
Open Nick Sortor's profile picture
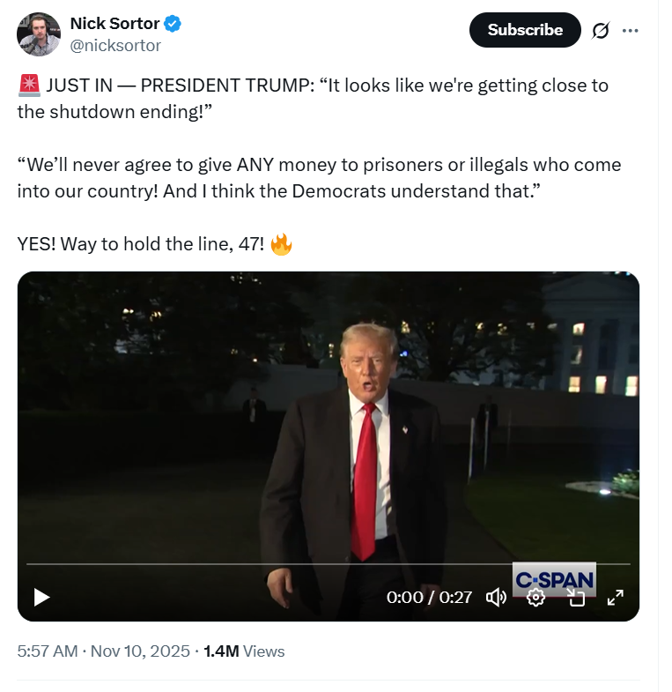[x=39, y=35]
